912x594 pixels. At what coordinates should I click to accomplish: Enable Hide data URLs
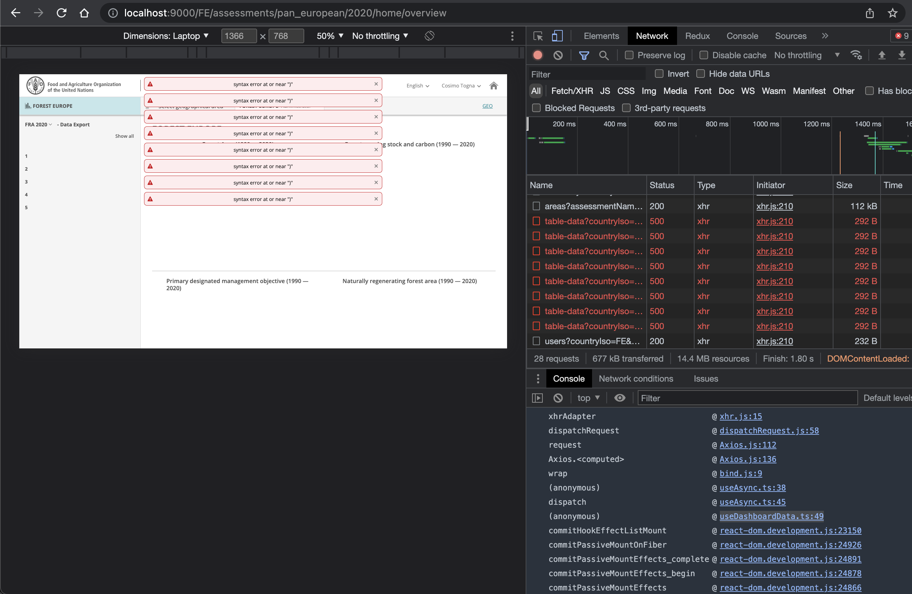701,74
